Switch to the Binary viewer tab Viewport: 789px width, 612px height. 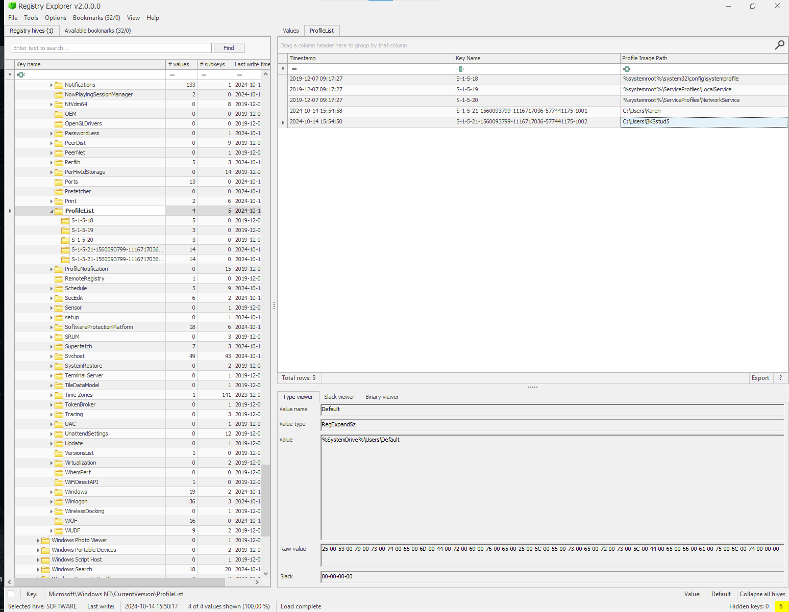click(382, 397)
